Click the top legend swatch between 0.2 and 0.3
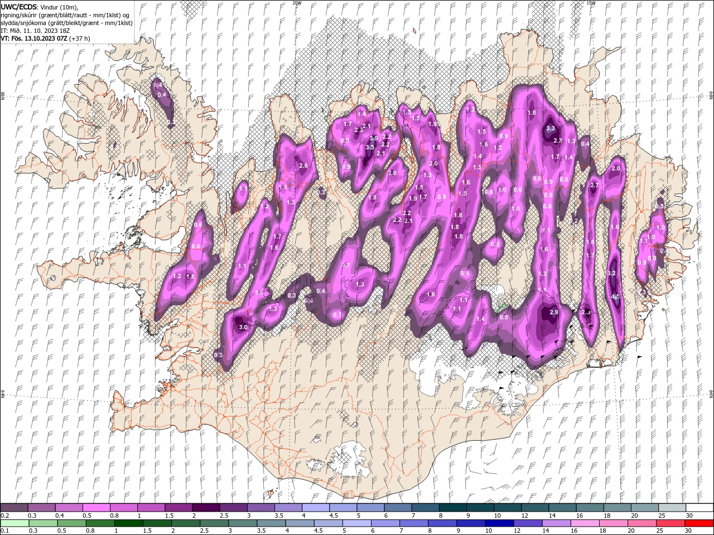The image size is (714, 535). coord(14,507)
